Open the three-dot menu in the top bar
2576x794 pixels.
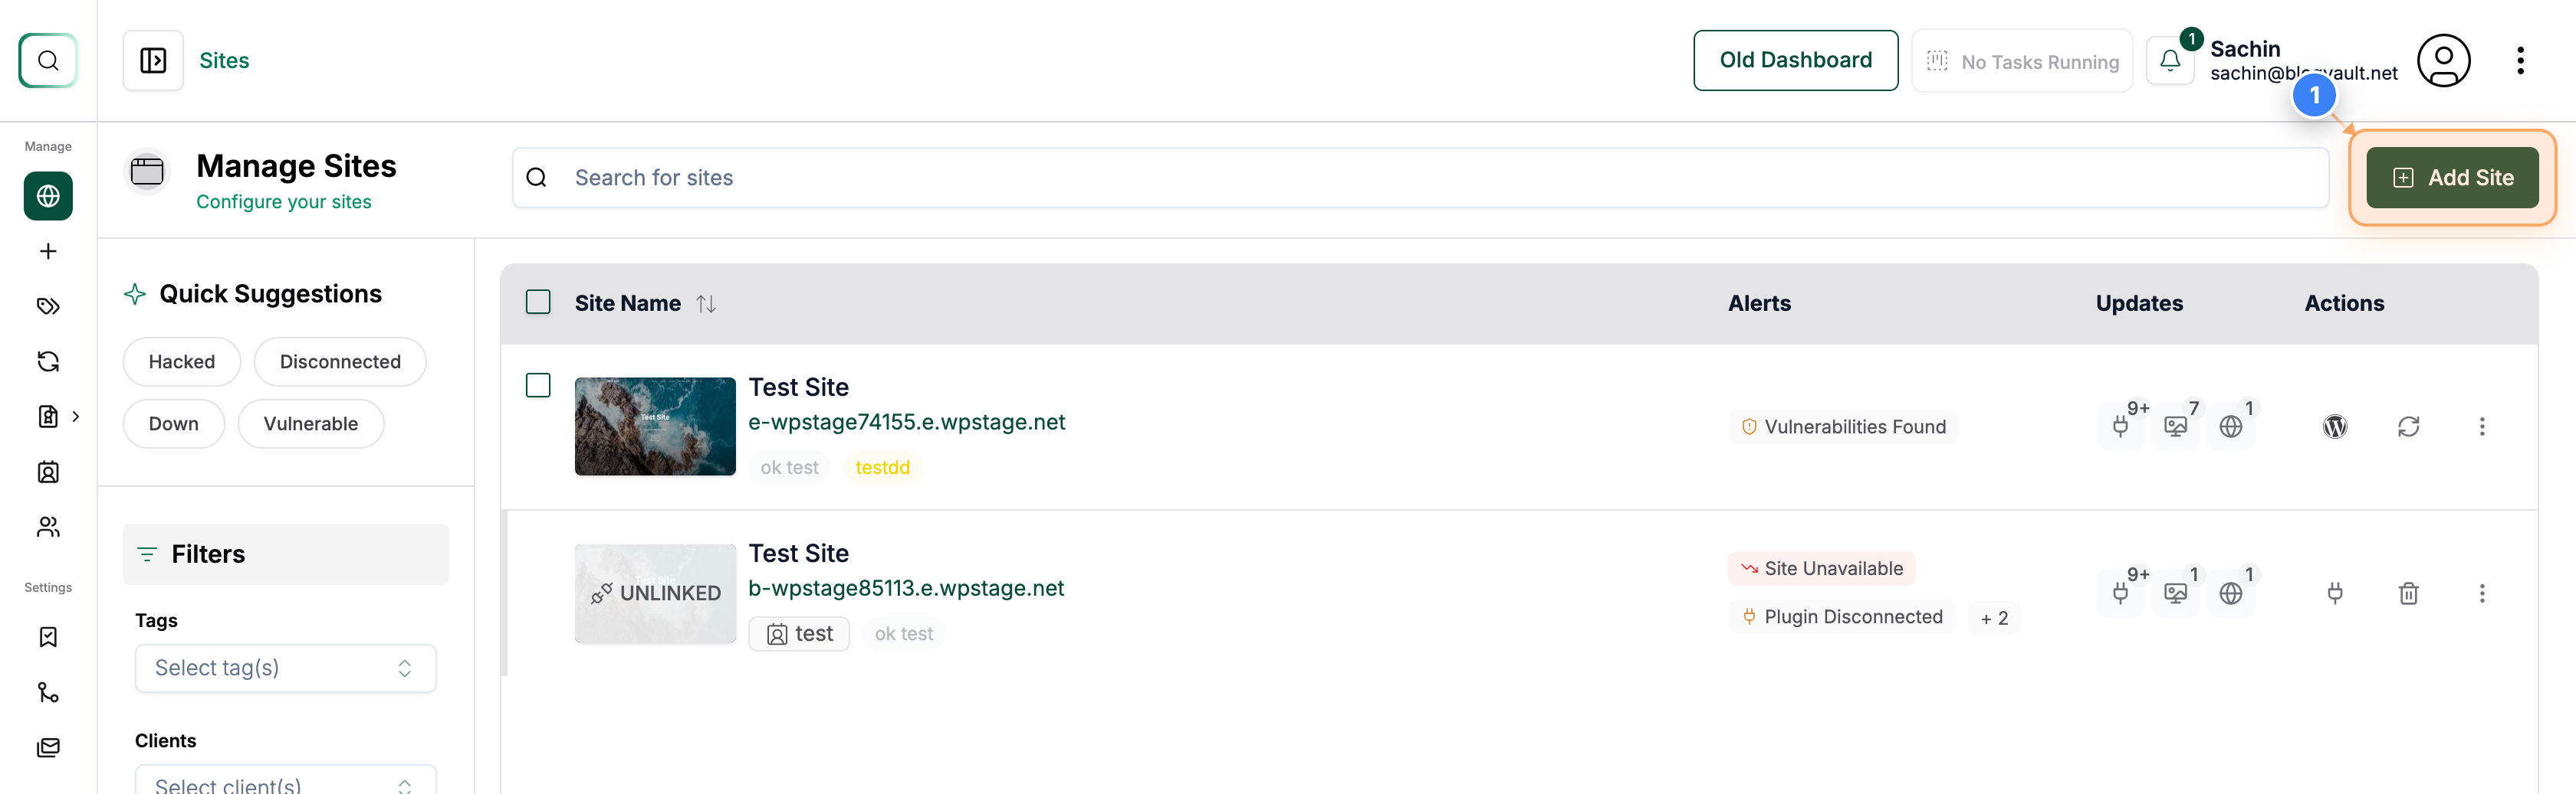pyautogui.click(x=2521, y=60)
